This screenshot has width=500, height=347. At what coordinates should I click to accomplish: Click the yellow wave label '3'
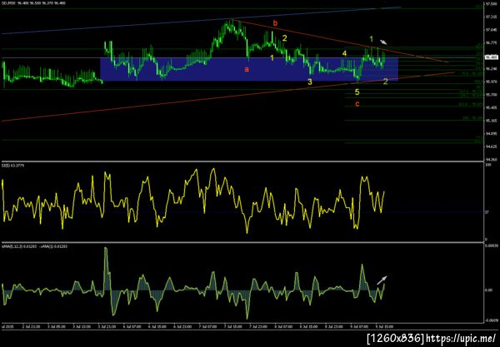[x=310, y=82]
